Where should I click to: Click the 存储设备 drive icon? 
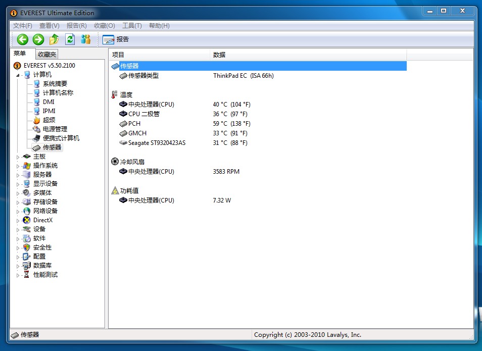pyautogui.click(x=27, y=202)
